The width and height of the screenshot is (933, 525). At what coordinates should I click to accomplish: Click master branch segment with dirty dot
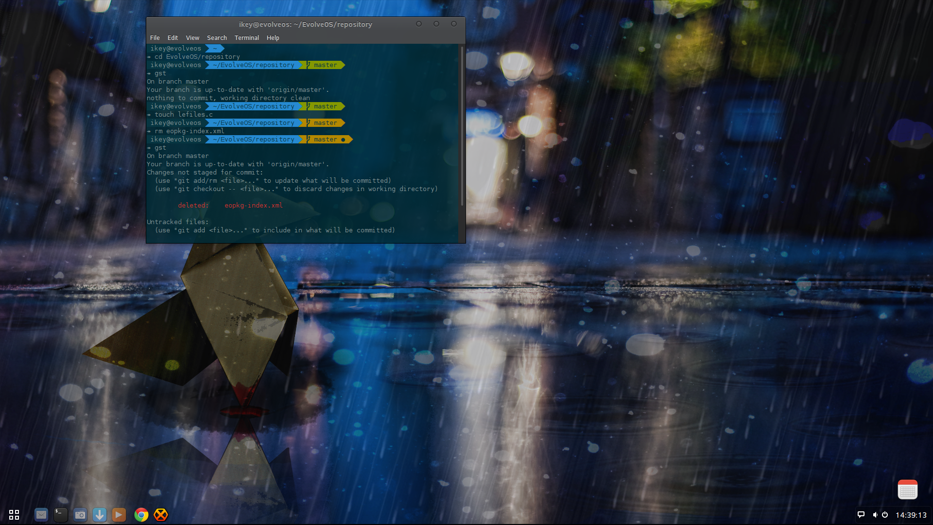click(x=327, y=140)
